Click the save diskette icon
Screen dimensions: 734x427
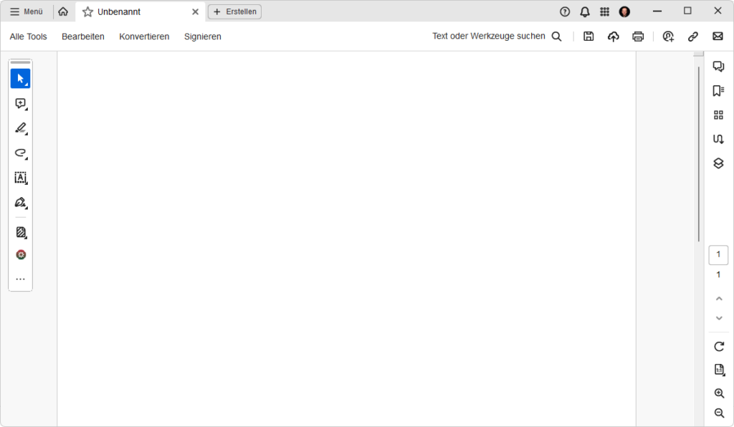588,37
